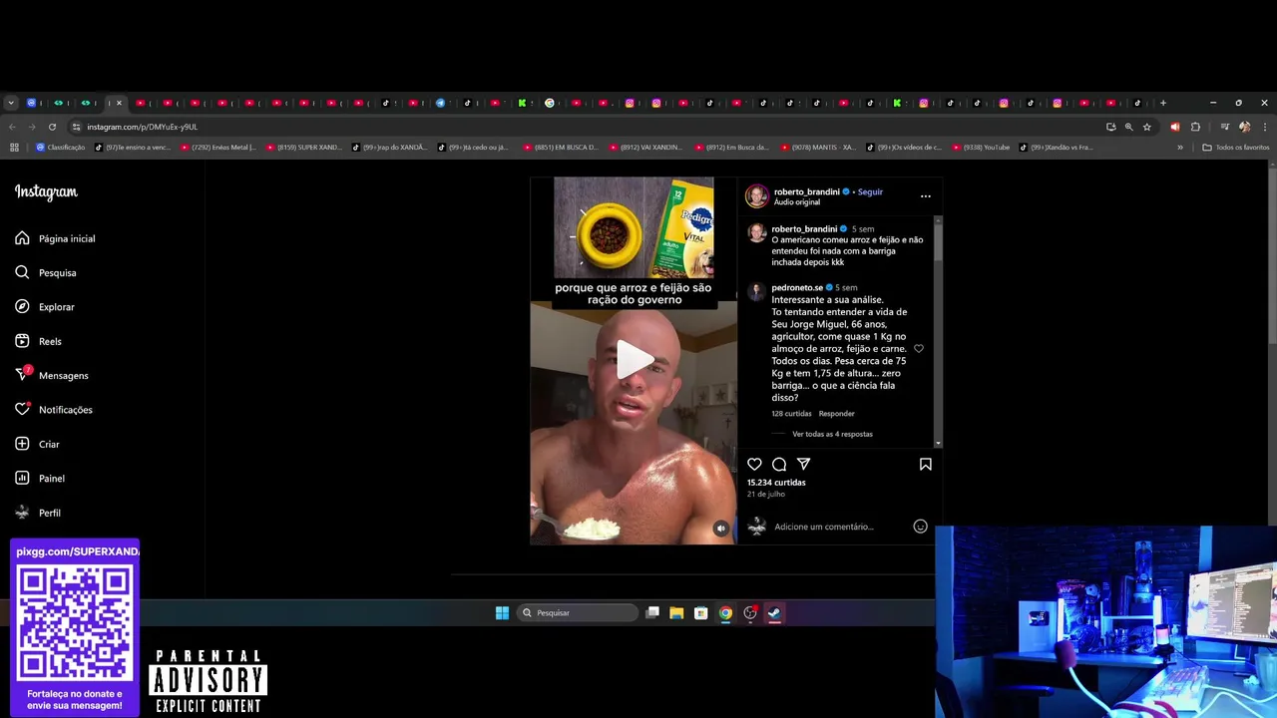
Task: Click Responder under pedroneto.se comment
Action: [836, 414]
